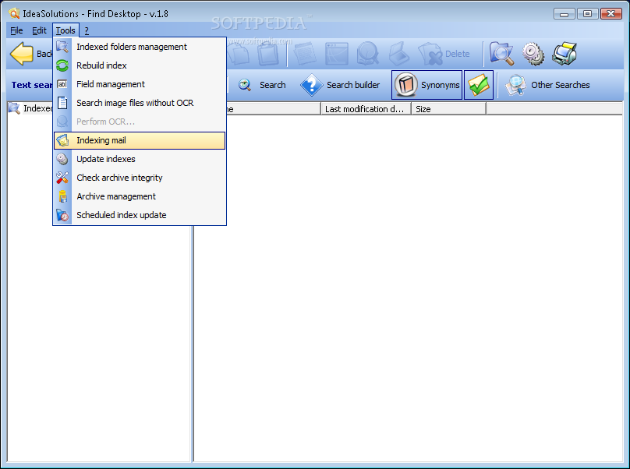Click the Archive management icon

(62, 196)
